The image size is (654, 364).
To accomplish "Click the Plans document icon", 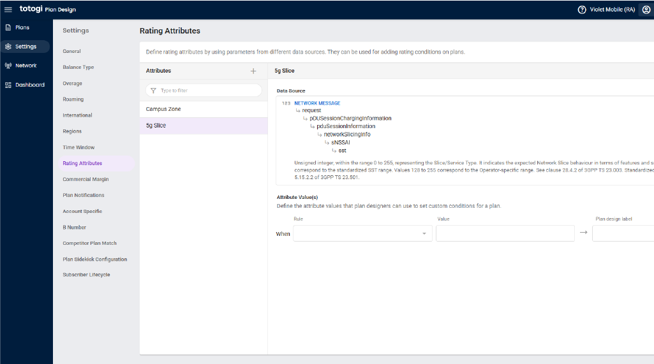I will [x=8, y=27].
